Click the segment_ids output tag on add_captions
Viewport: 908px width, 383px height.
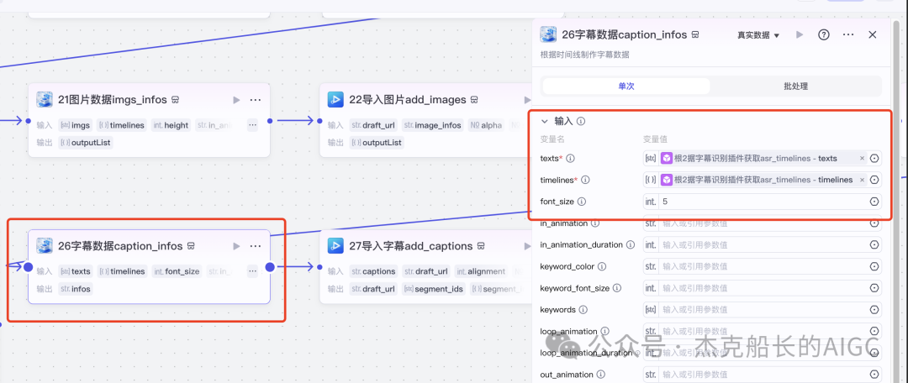tap(434, 289)
